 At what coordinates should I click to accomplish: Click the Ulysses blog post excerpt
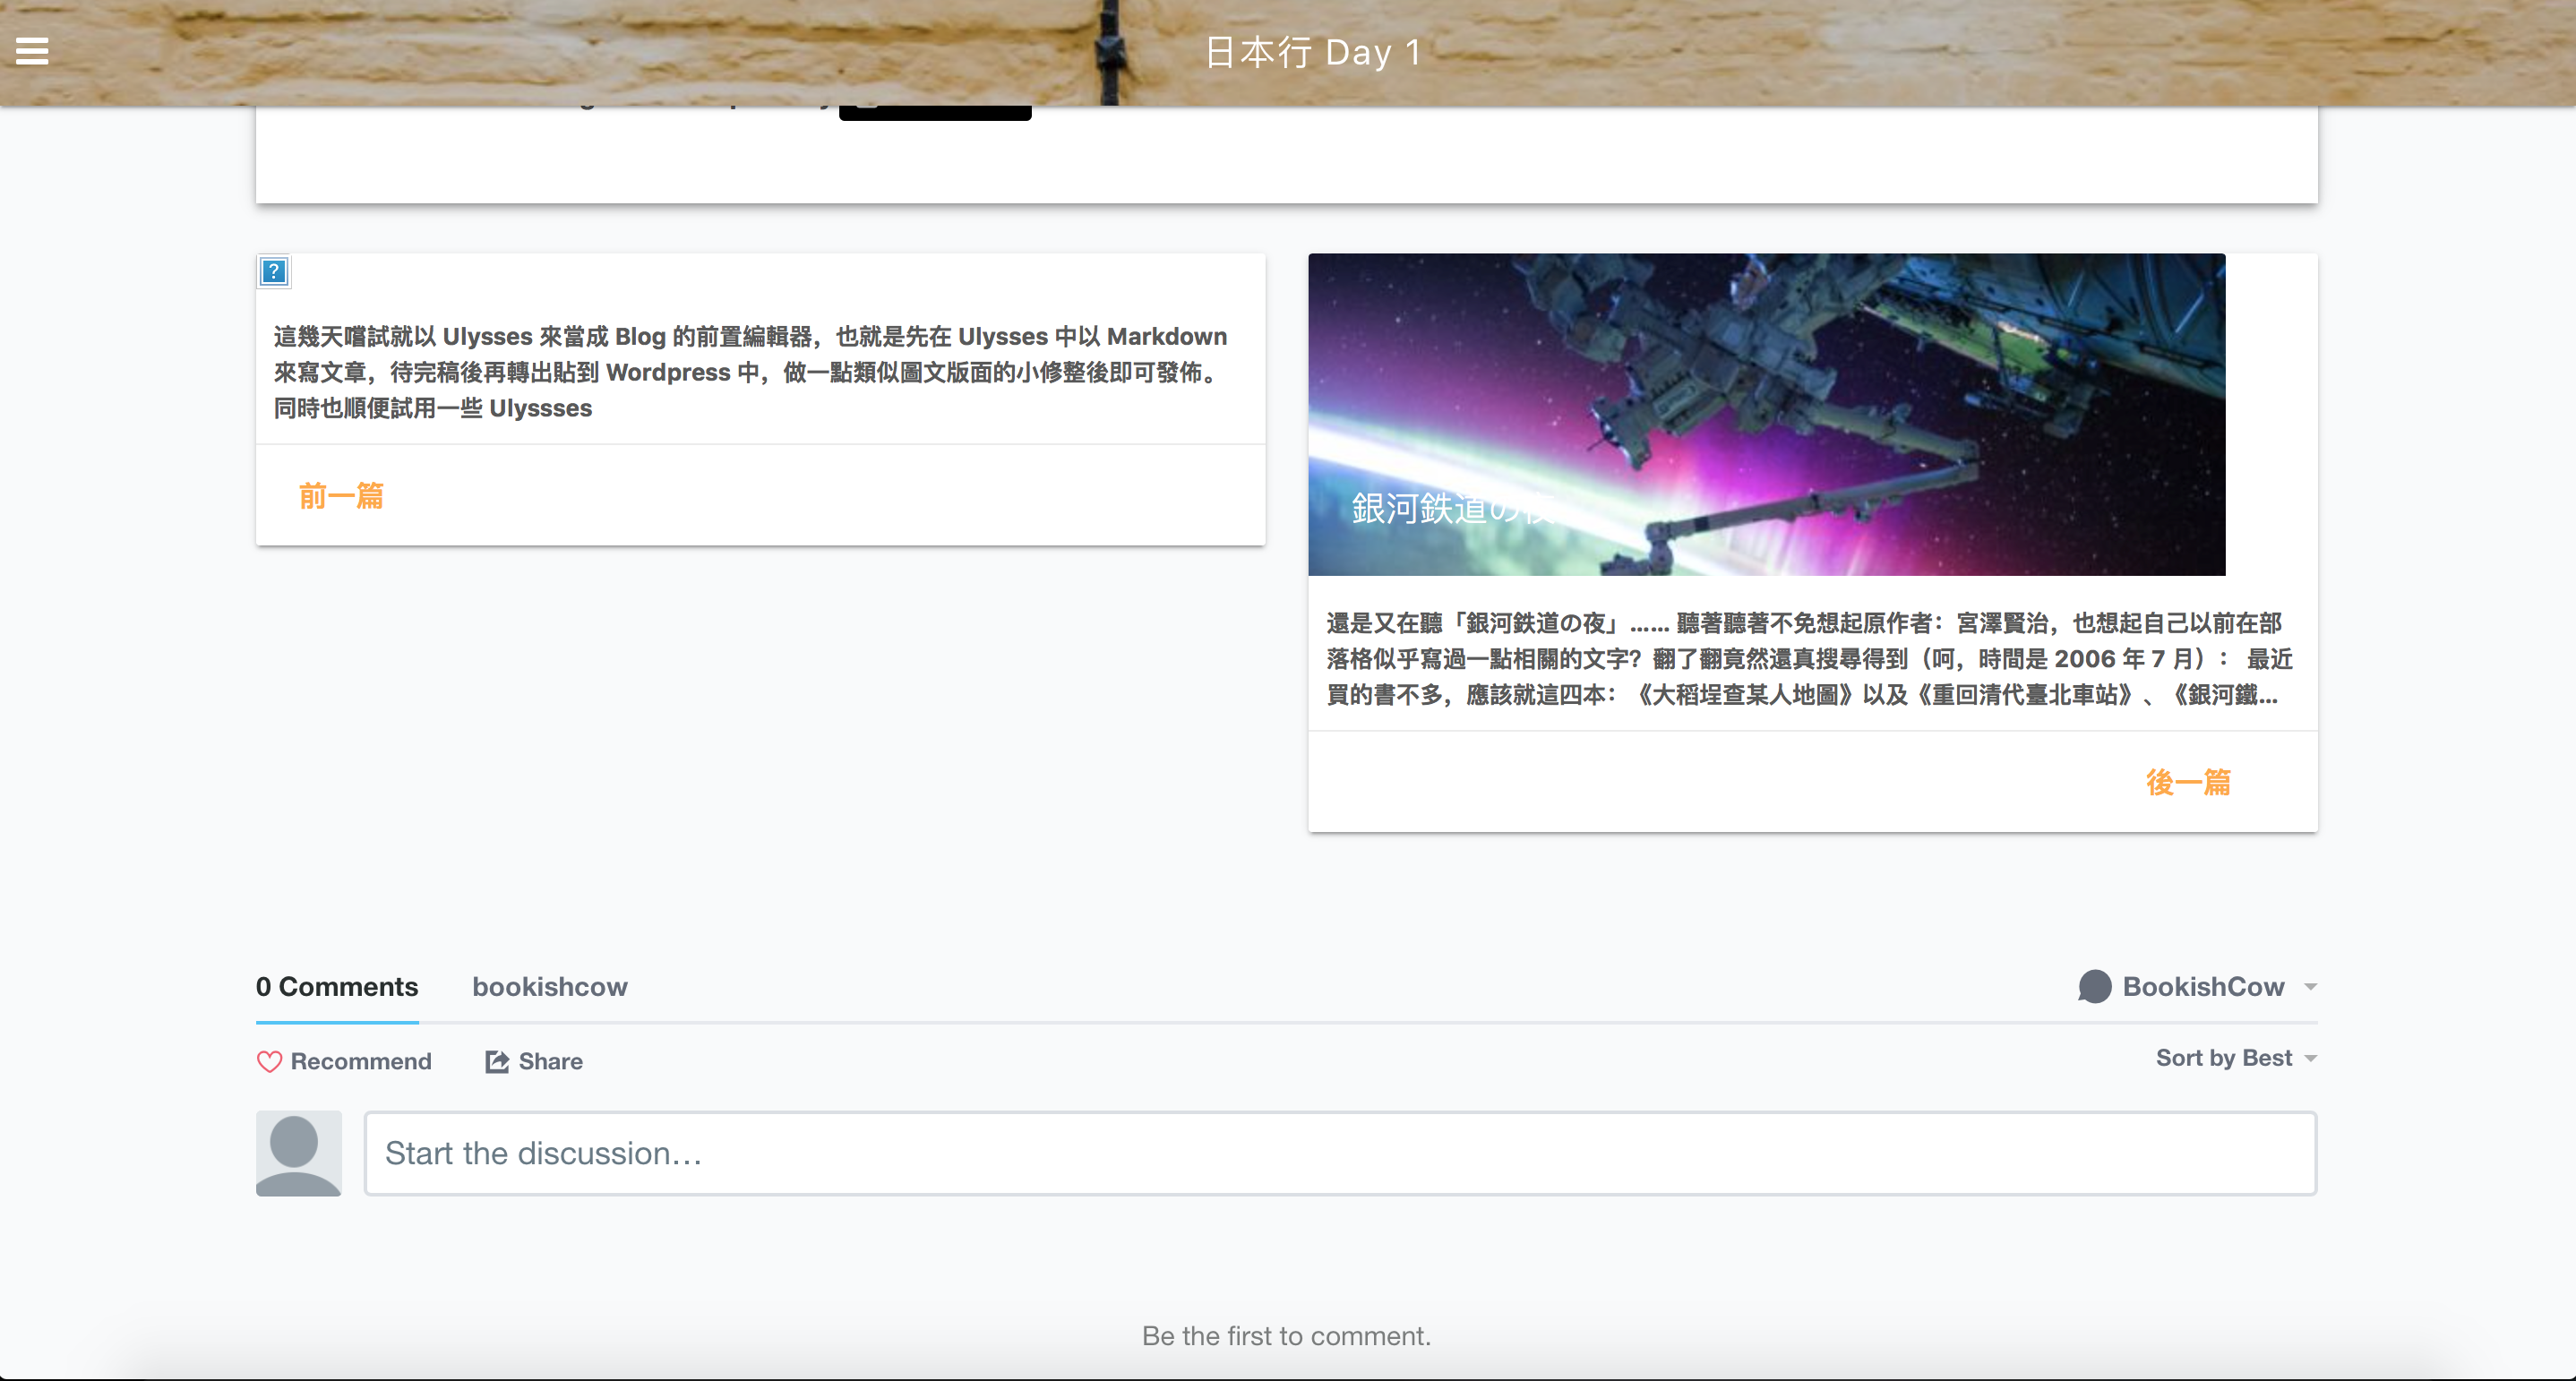click(750, 372)
